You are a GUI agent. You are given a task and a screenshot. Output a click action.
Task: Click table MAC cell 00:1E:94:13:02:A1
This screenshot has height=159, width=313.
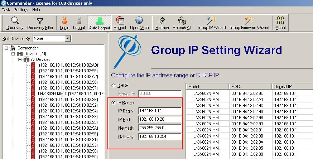247,99
